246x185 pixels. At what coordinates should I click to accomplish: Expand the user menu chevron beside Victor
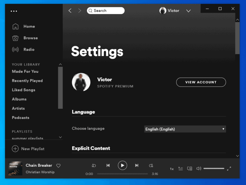(x=188, y=11)
